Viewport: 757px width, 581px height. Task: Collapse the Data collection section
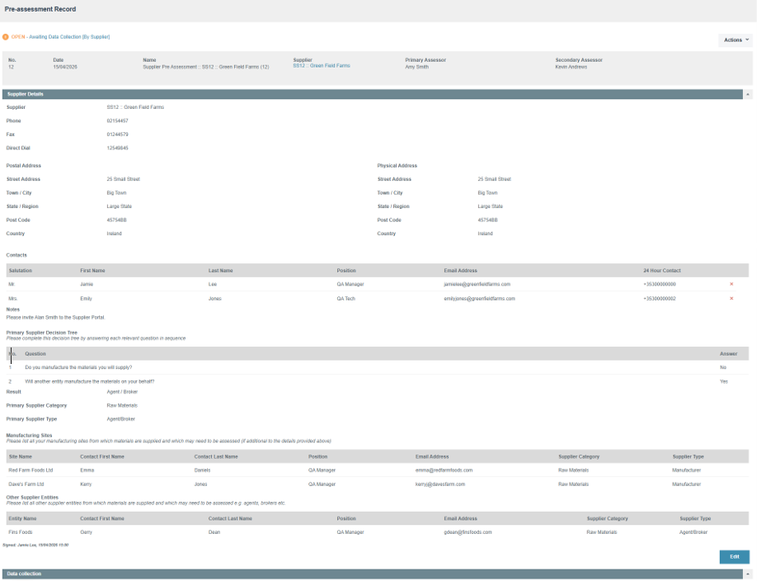pyautogui.click(x=748, y=574)
